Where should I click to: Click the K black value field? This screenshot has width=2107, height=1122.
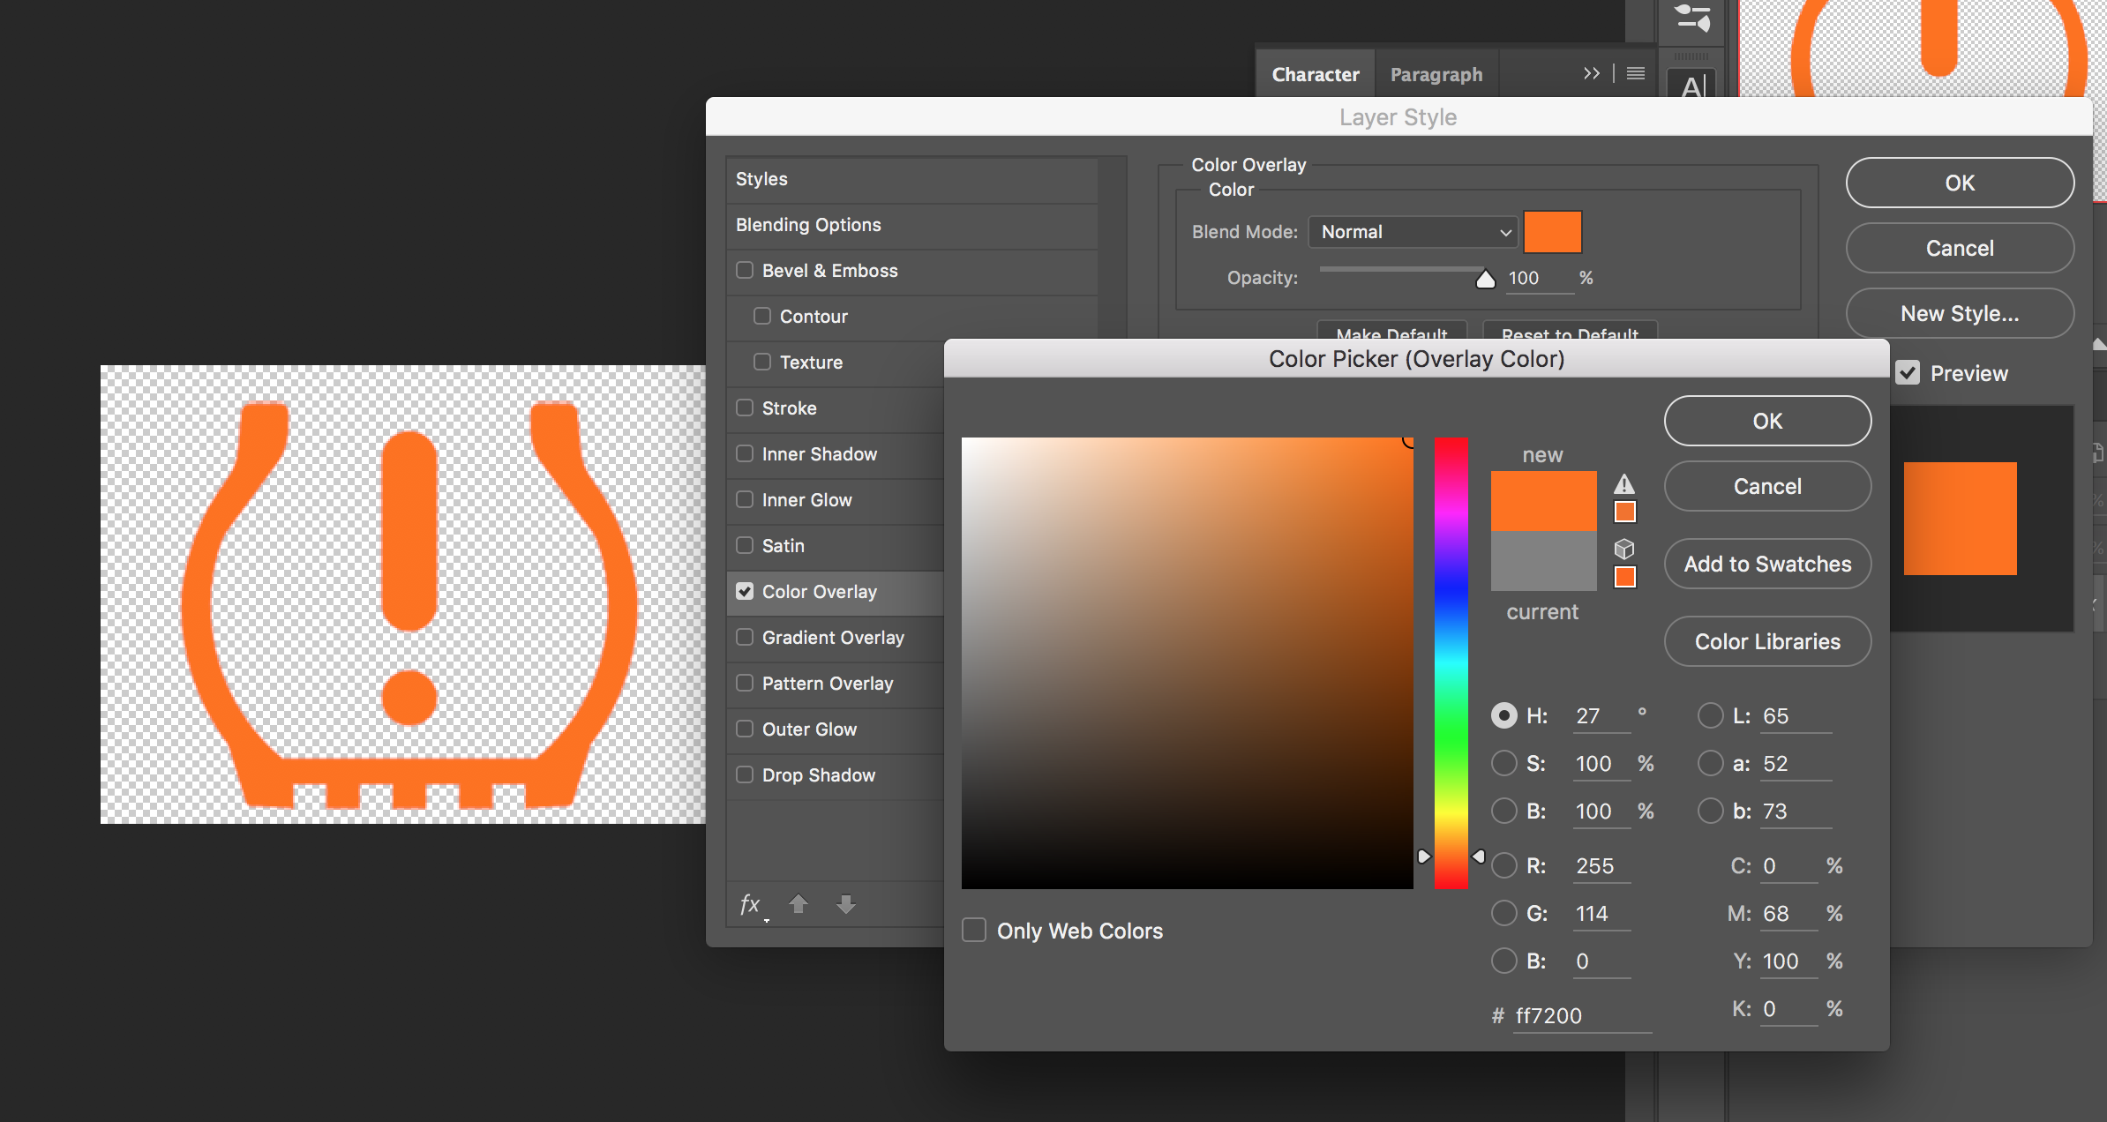[1788, 1008]
